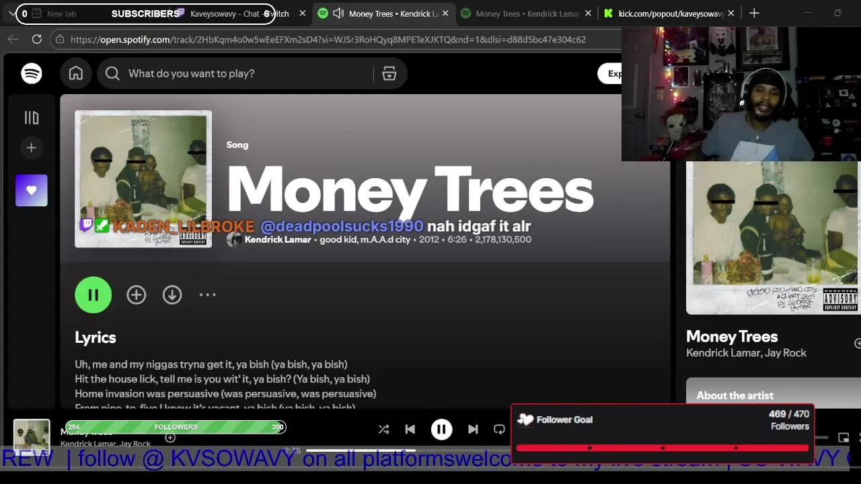The width and height of the screenshot is (861, 484).
Task: Click lyric line 'Uh, me and my...'
Action: click(211, 364)
